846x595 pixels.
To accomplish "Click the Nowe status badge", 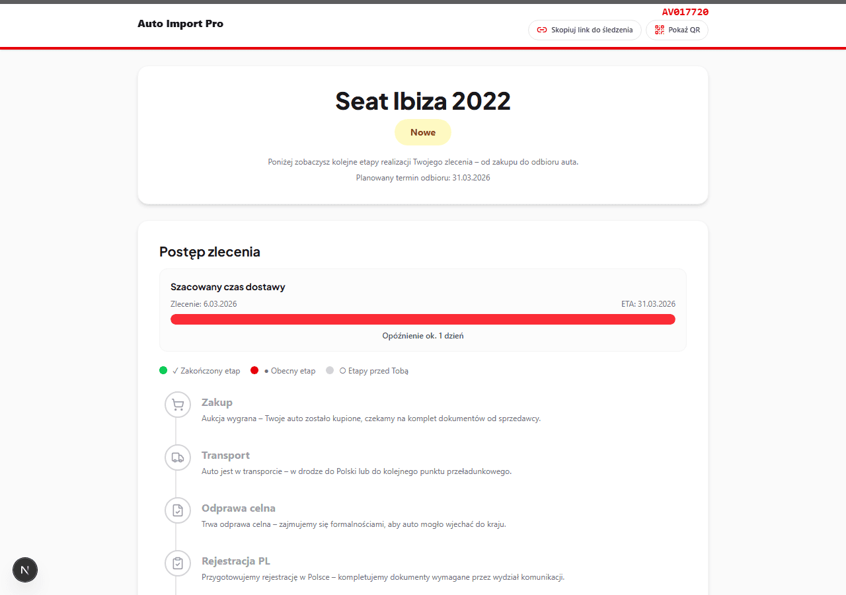I will click(x=423, y=132).
